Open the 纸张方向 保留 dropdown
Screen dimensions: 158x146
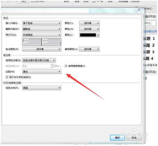(42, 88)
